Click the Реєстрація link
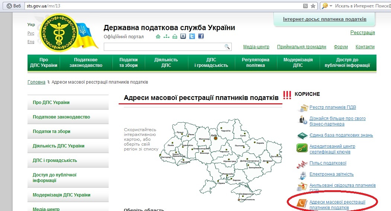The image size is (391, 211). pyautogui.click(x=362, y=33)
